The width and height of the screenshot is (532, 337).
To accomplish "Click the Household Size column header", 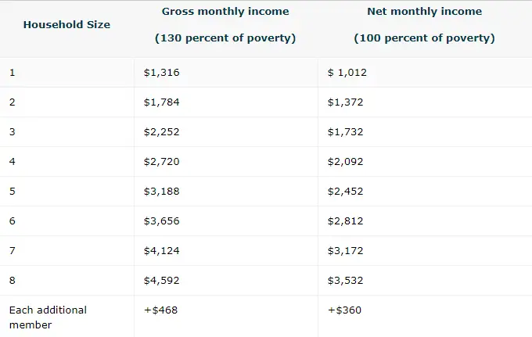I will tap(66, 24).
